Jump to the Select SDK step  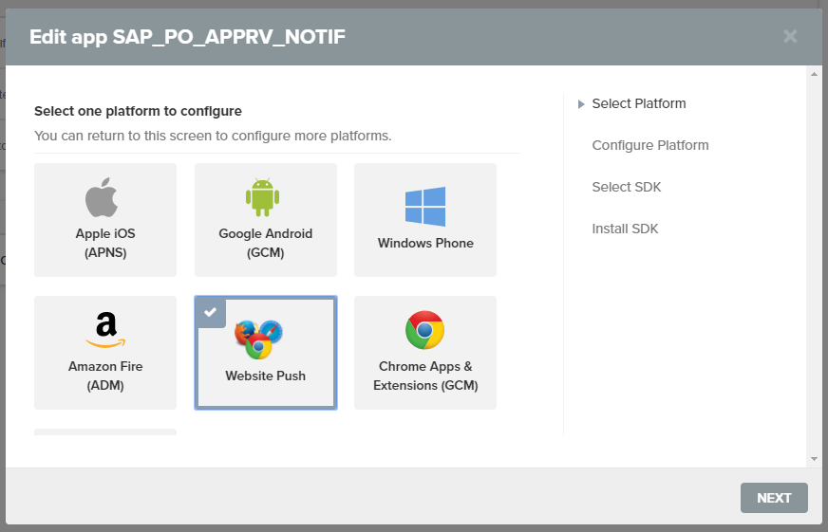click(x=627, y=187)
